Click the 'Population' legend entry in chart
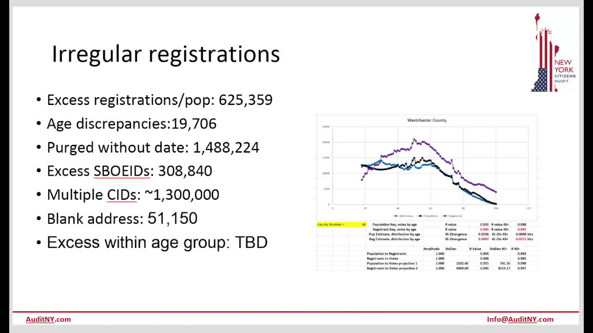The width and height of the screenshot is (593, 333). [x=428, y=216]
